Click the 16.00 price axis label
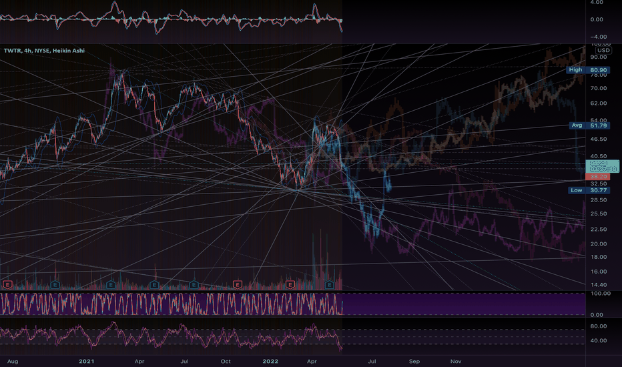This screenshot has height=367, width=622. (x=599, y=272)
